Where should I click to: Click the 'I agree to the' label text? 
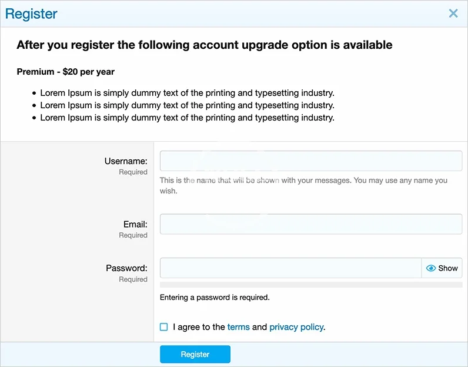tap(199, 327)
